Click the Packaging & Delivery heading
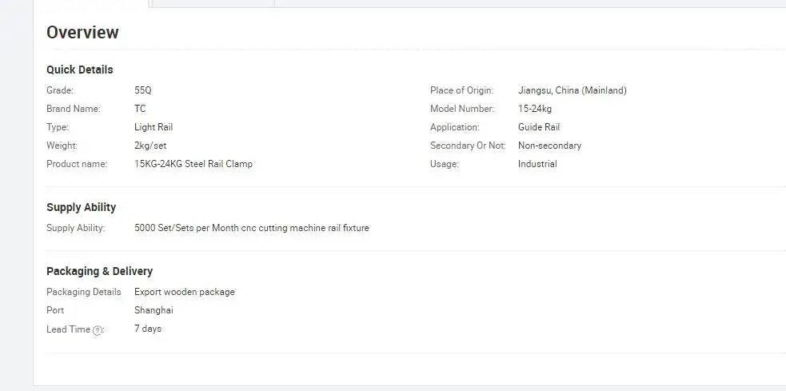 pyautogui.click(x=100, y=271)
